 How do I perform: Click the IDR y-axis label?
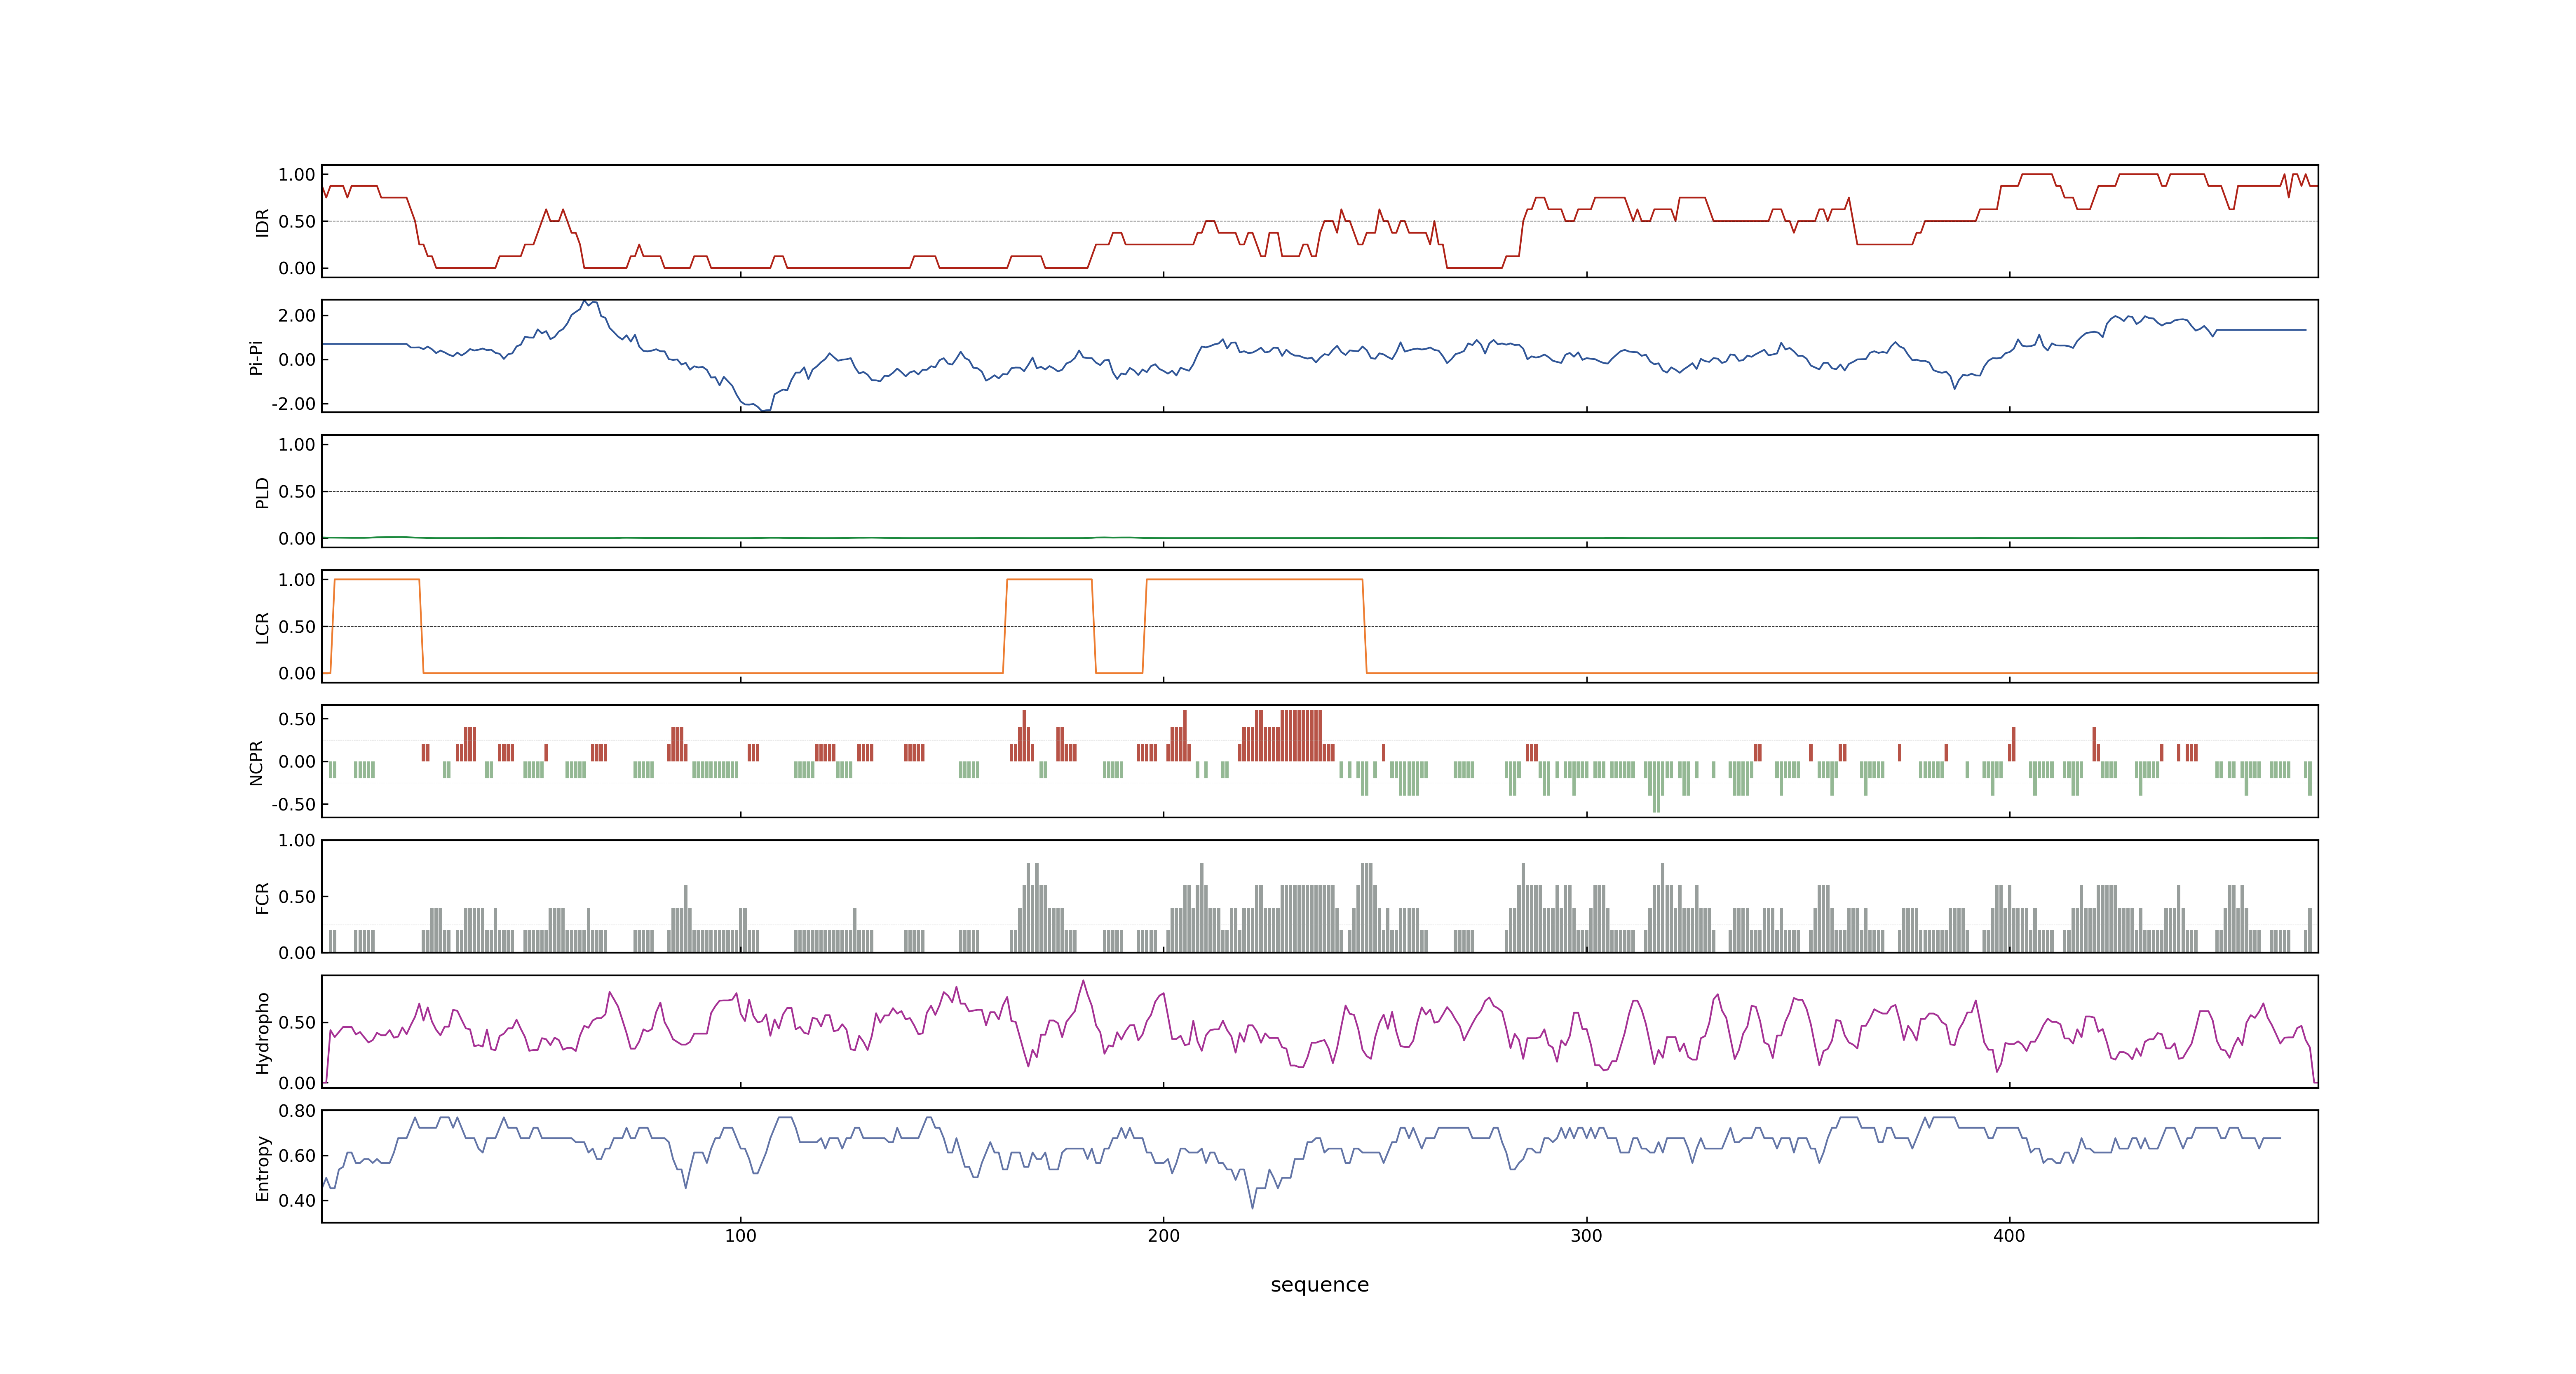pos(263,222)
